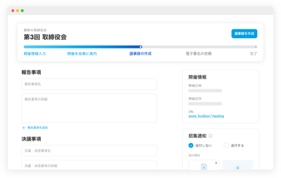Click the info icon next to 招集通知

[211, 136]
